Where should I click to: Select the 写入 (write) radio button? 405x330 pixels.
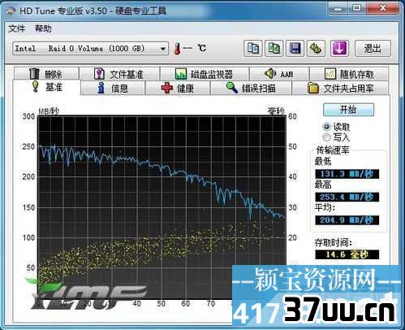(x=327, y=137)
